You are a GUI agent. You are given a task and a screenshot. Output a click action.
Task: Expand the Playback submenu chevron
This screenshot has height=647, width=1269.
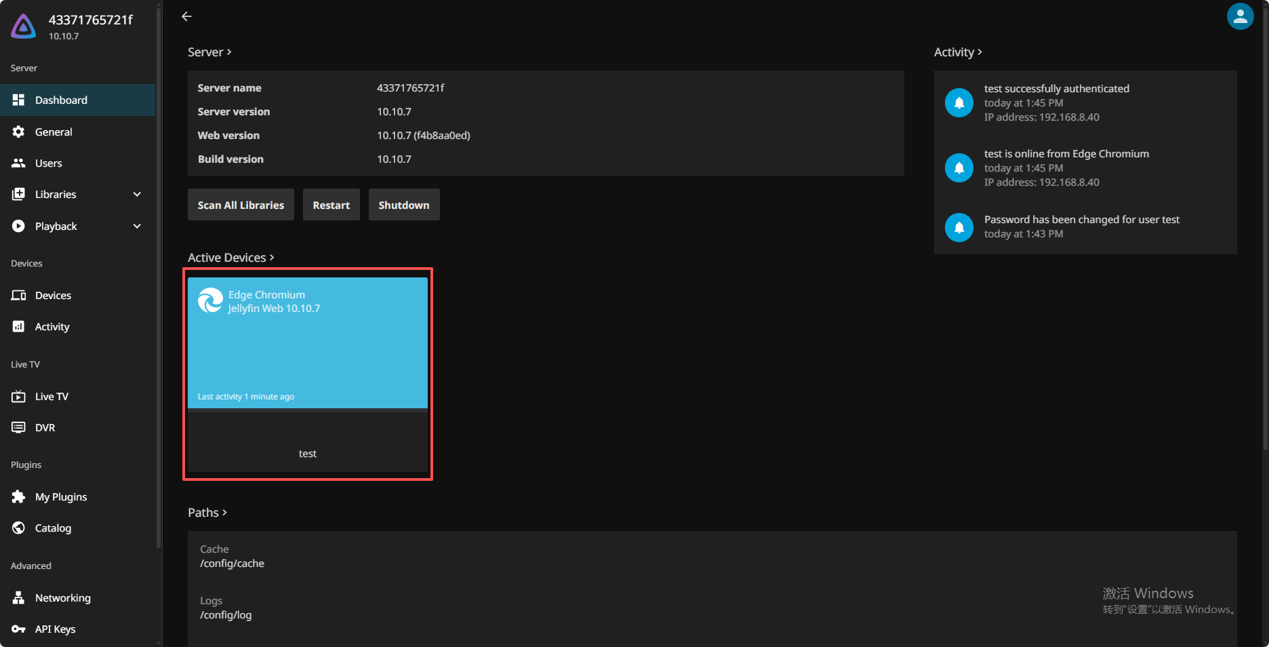[x=137, y=226]
